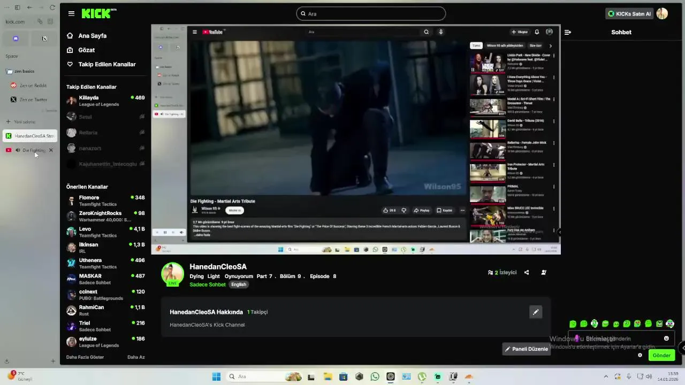This screenshot has width=685, height=385.
Task: Open the profile avatar menu
Action: [662, 13]
